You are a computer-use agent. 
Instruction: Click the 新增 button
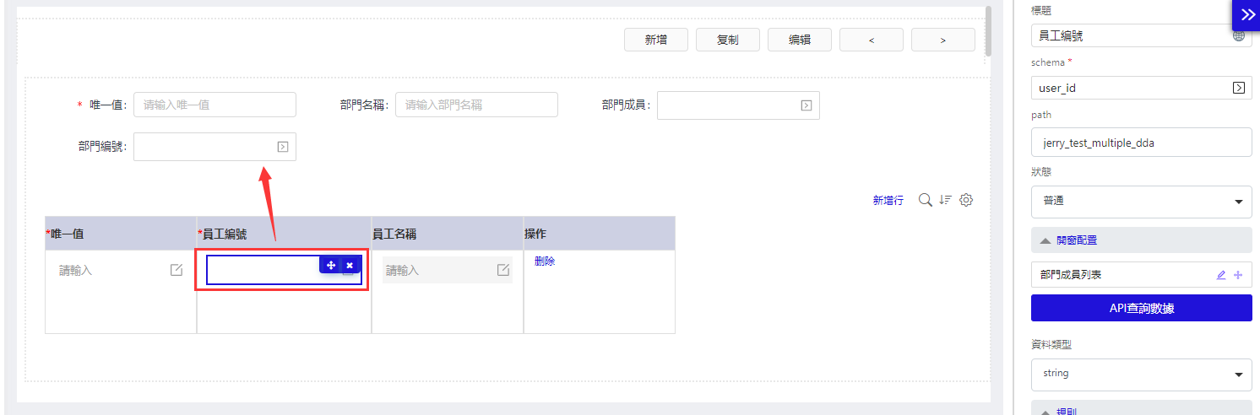[656, 40]
